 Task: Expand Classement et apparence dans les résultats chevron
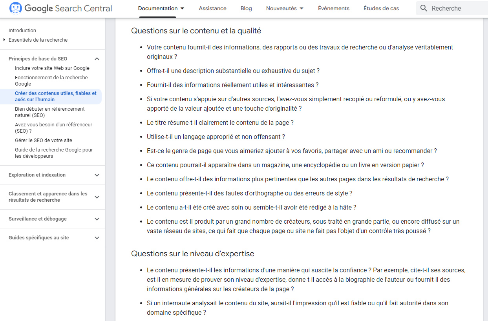click(97, 197)
